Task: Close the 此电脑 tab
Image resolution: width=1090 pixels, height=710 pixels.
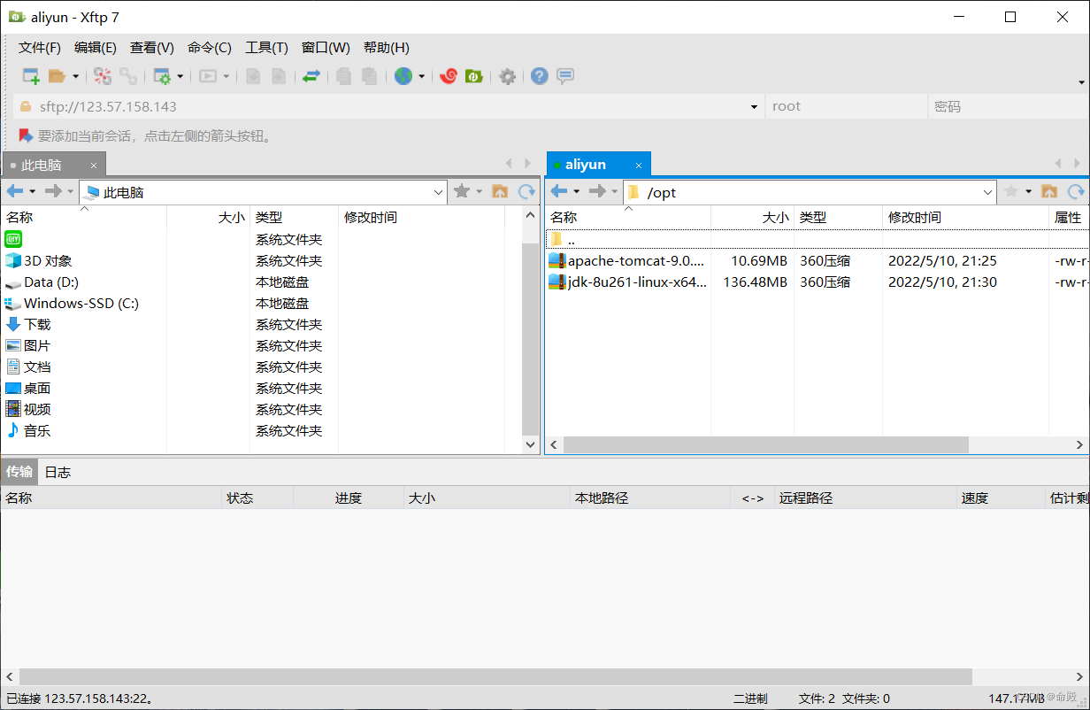Action: click(x=94, y=165)
